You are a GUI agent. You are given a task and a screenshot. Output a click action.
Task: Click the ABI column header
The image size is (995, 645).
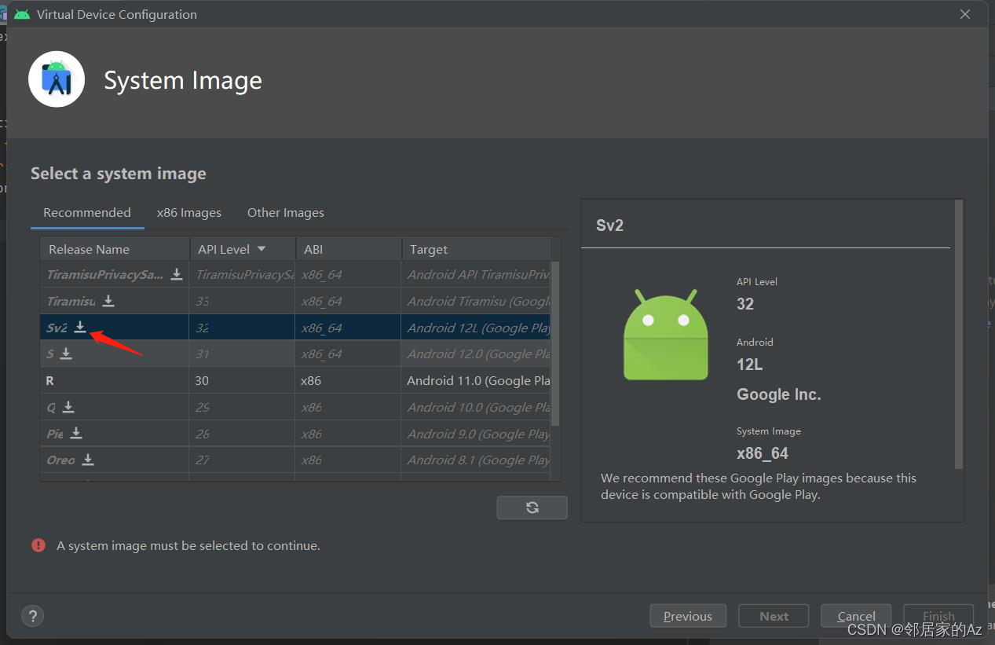349,249
